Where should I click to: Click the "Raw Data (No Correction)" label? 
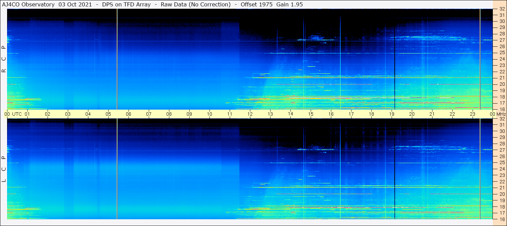click(196, 4)
